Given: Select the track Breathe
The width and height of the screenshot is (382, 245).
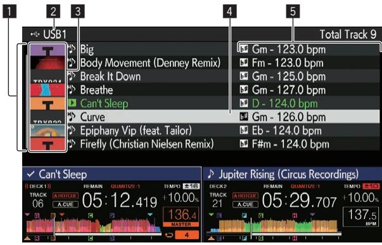Looking at the screenshot, I should click(97, 90).
